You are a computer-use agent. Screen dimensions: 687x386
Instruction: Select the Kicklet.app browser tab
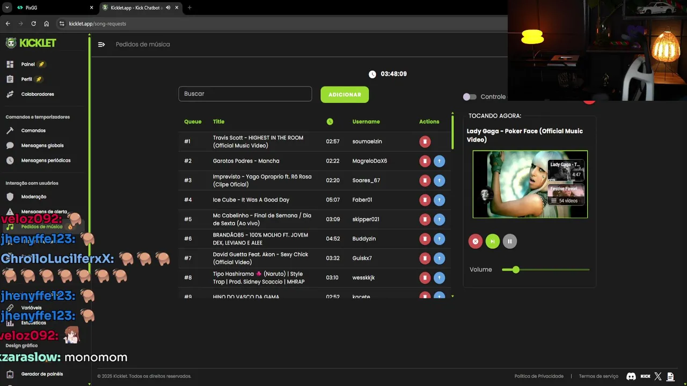point(141,8)
